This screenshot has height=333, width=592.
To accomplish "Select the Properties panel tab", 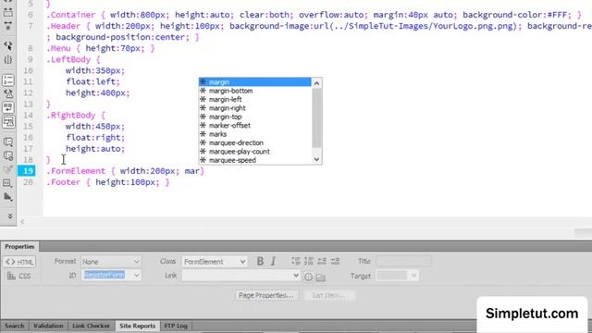I will [19, 247].
